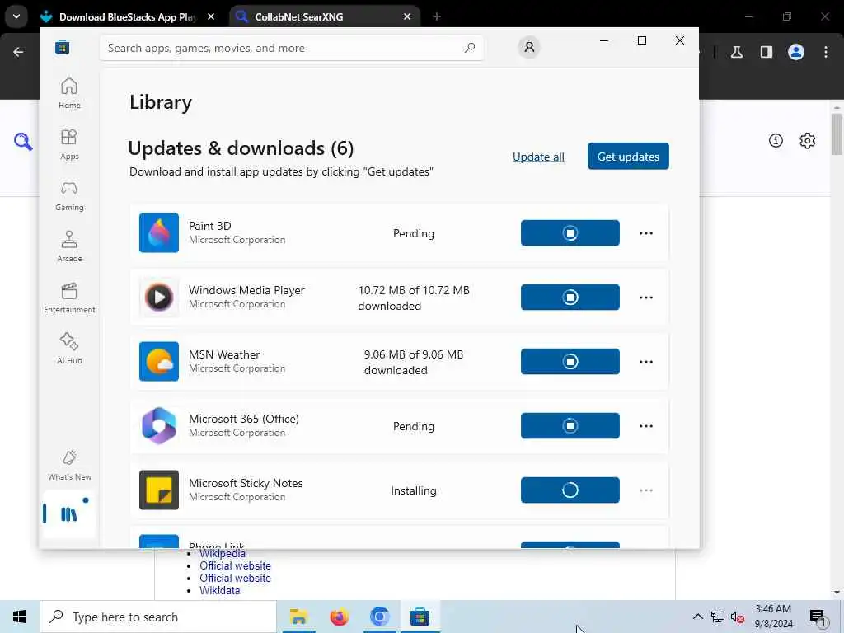
Task: Open a new browser tab
Action: pos(437,16)
